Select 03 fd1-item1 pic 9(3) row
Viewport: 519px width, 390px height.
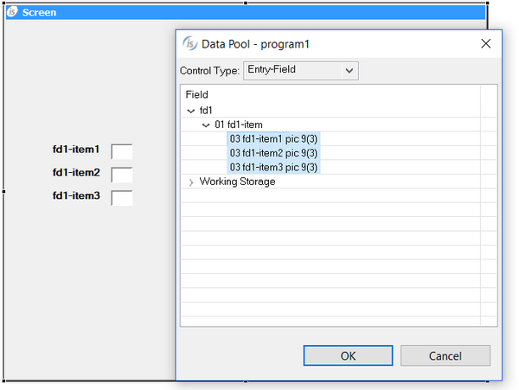point(273,138)
